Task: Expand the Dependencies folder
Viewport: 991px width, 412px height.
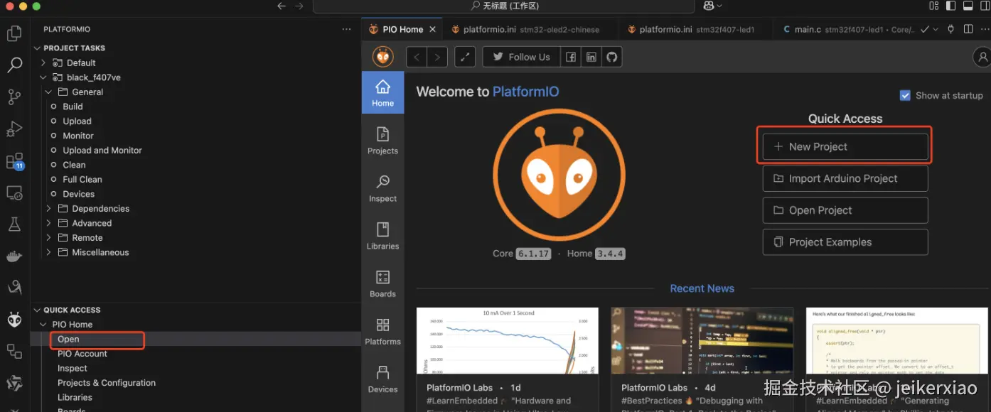Action: (x=48, y=208)
